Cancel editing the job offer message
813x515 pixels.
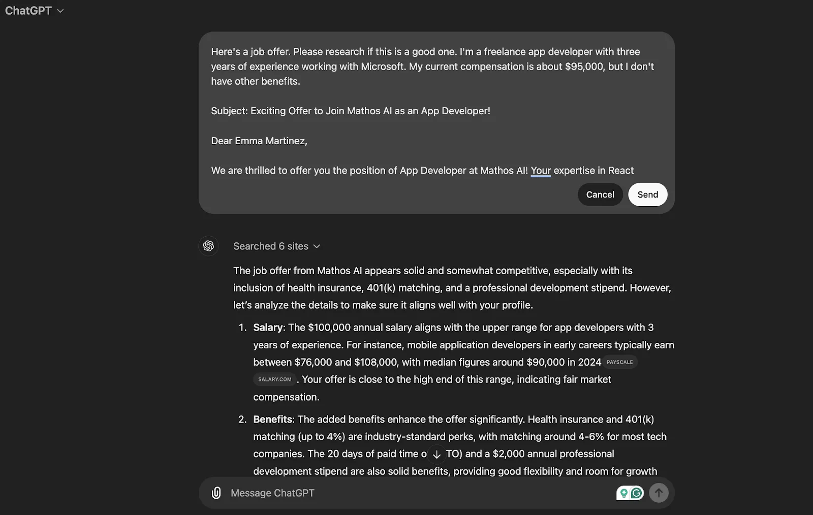[x=600, y=195]
